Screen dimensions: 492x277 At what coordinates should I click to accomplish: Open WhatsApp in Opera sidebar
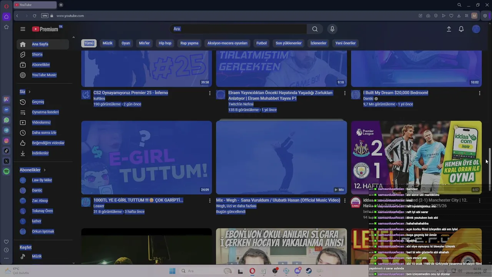(x=6, y=120)
